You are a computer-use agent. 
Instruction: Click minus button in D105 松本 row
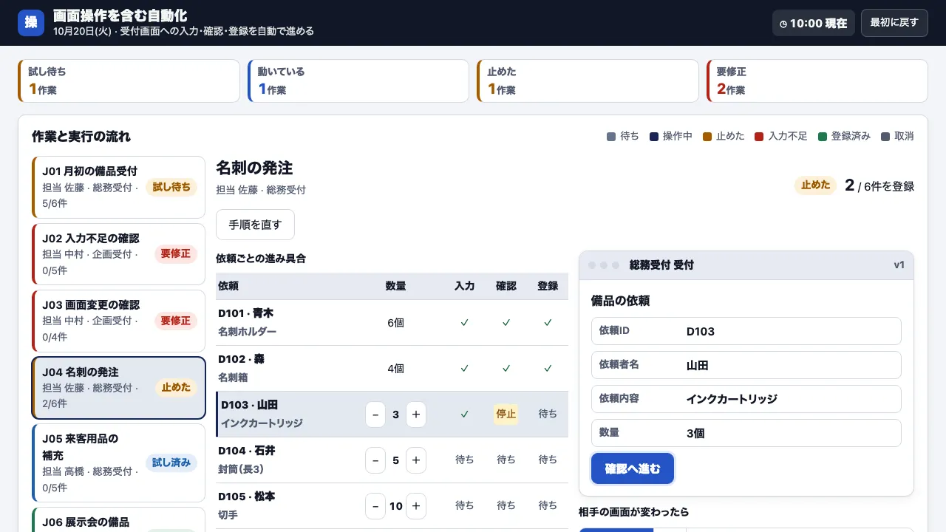pyautogui.click(x=375, y=506)
